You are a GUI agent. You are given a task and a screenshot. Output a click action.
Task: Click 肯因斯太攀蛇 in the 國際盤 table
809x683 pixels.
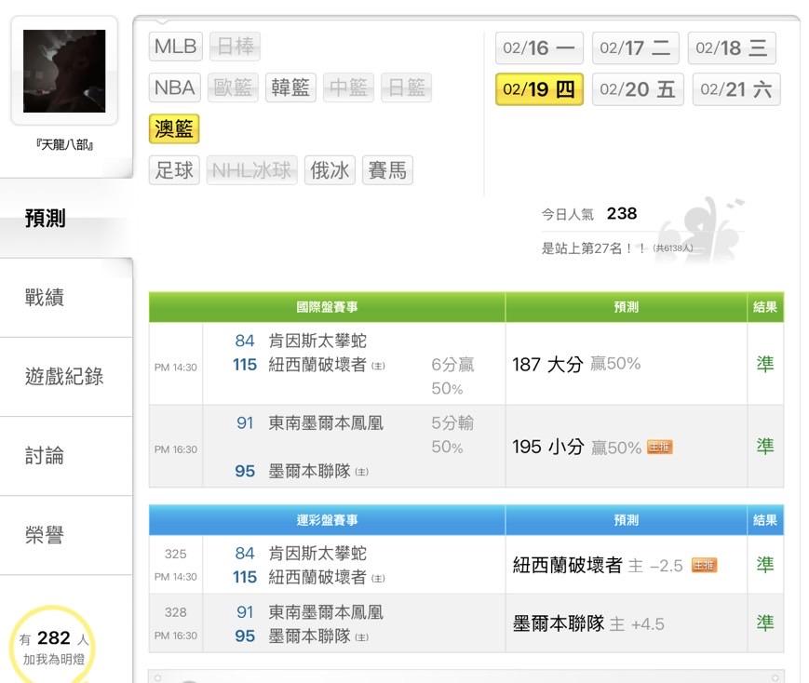pyautogui.click(x=317, y=341)
